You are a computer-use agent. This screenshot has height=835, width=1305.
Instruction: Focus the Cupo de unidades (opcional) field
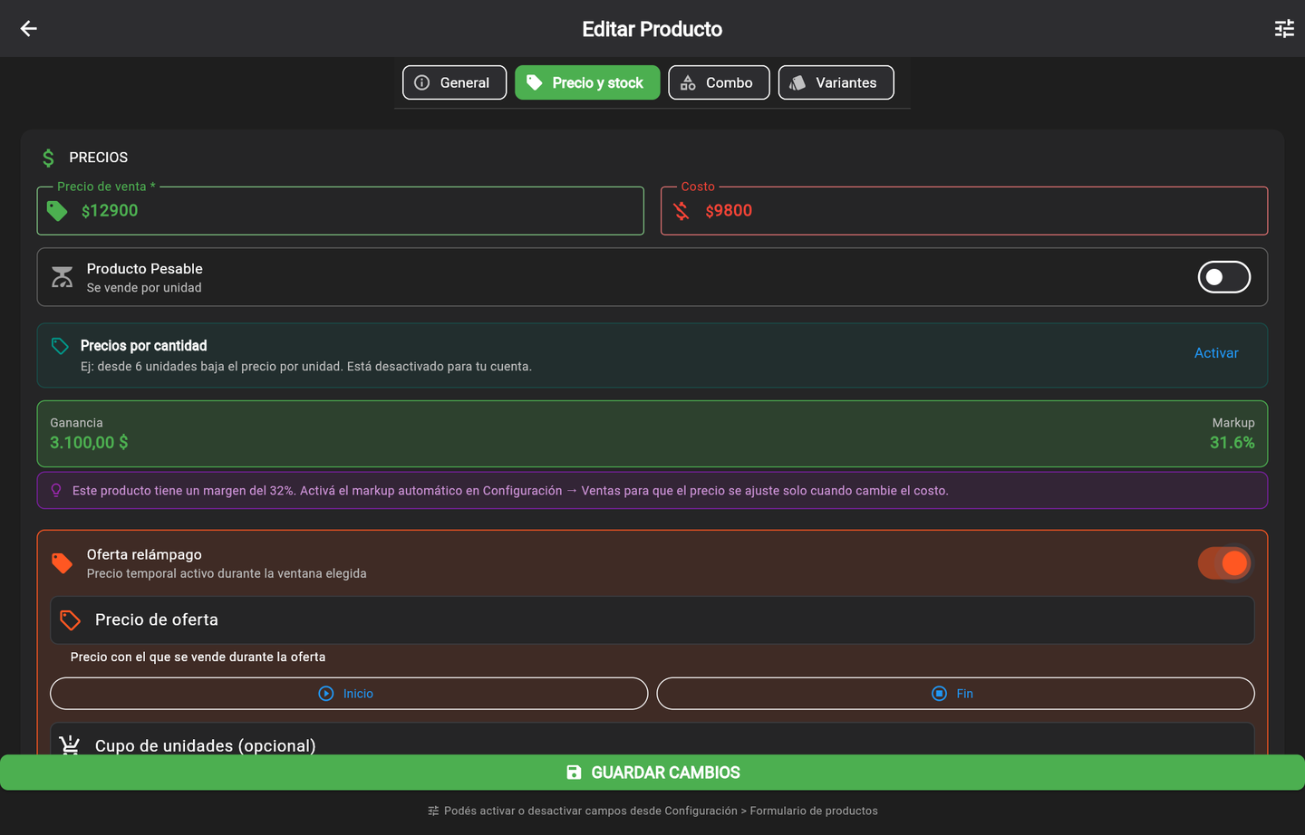click(652, 741)
